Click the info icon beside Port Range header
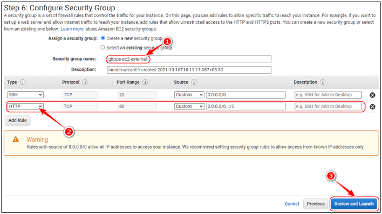 [145, 82]
